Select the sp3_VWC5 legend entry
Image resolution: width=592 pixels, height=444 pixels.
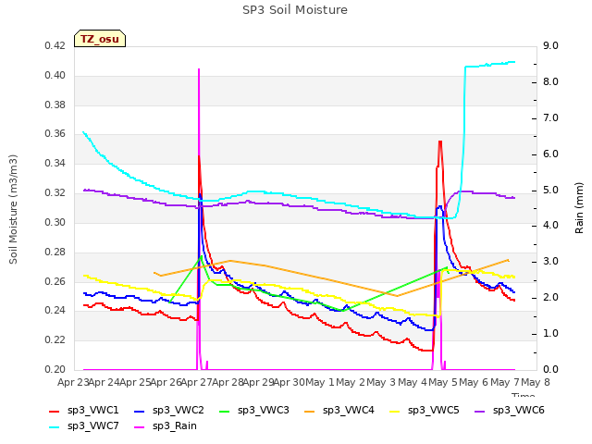point(425,410)
